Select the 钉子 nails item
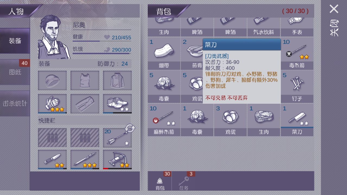 tap(297, 87)
